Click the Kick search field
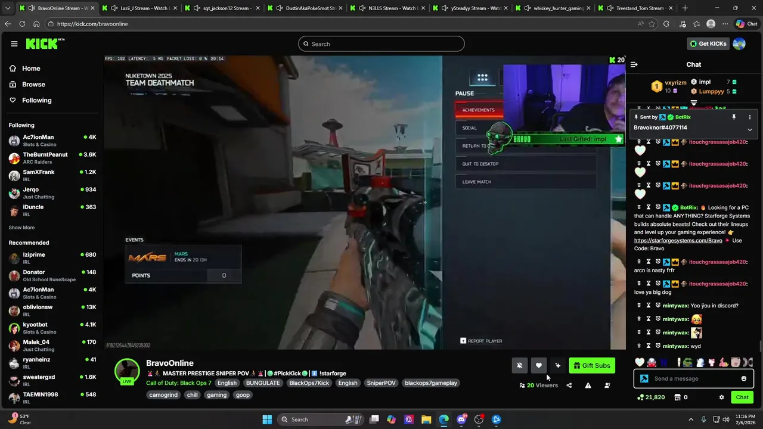 pos(381,43)
